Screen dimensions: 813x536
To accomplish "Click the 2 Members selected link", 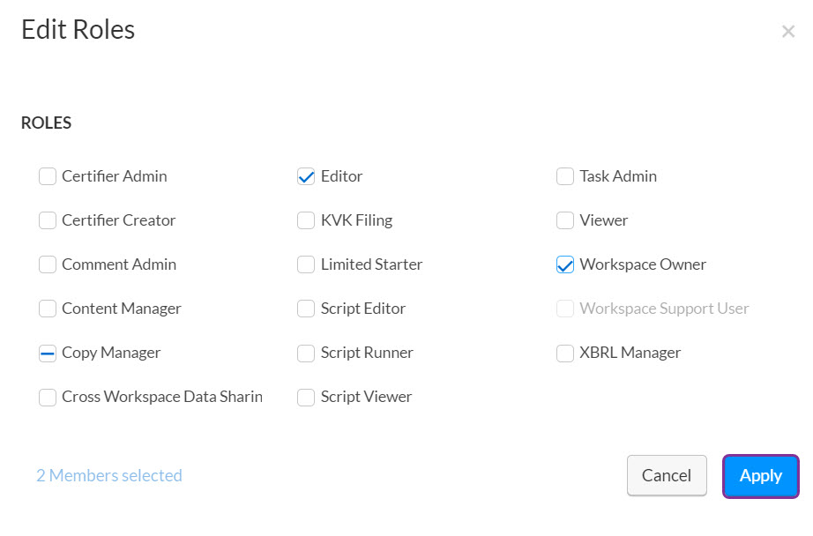I will (x=108, y=475).
